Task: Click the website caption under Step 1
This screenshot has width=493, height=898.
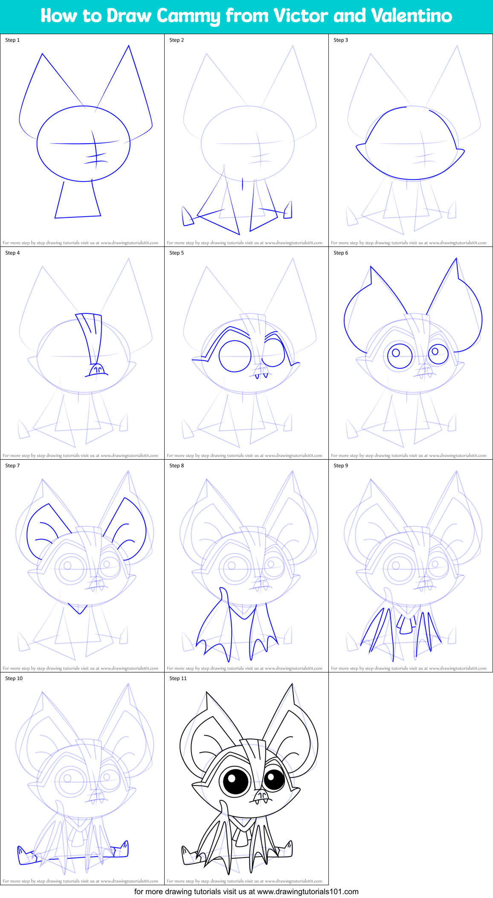Action: tap(80, 243)
